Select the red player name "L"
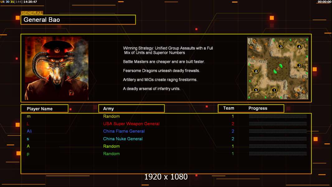Screen dimensions: 332x187 coord(28,124)
